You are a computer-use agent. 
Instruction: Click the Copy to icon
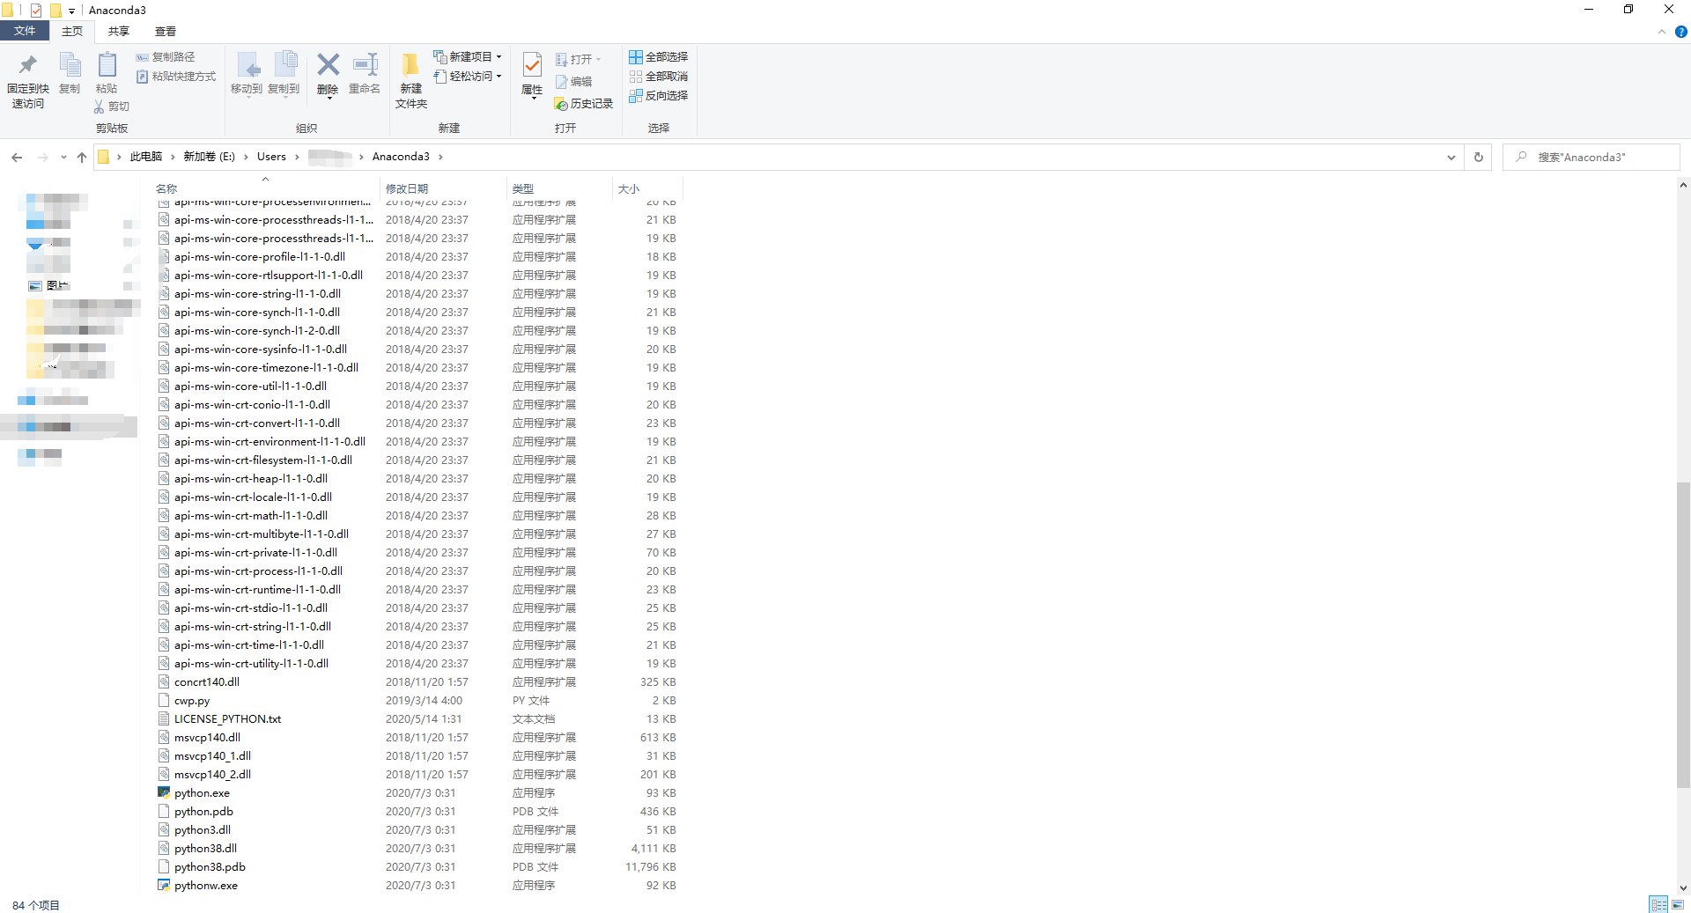[x=284, y=65]
